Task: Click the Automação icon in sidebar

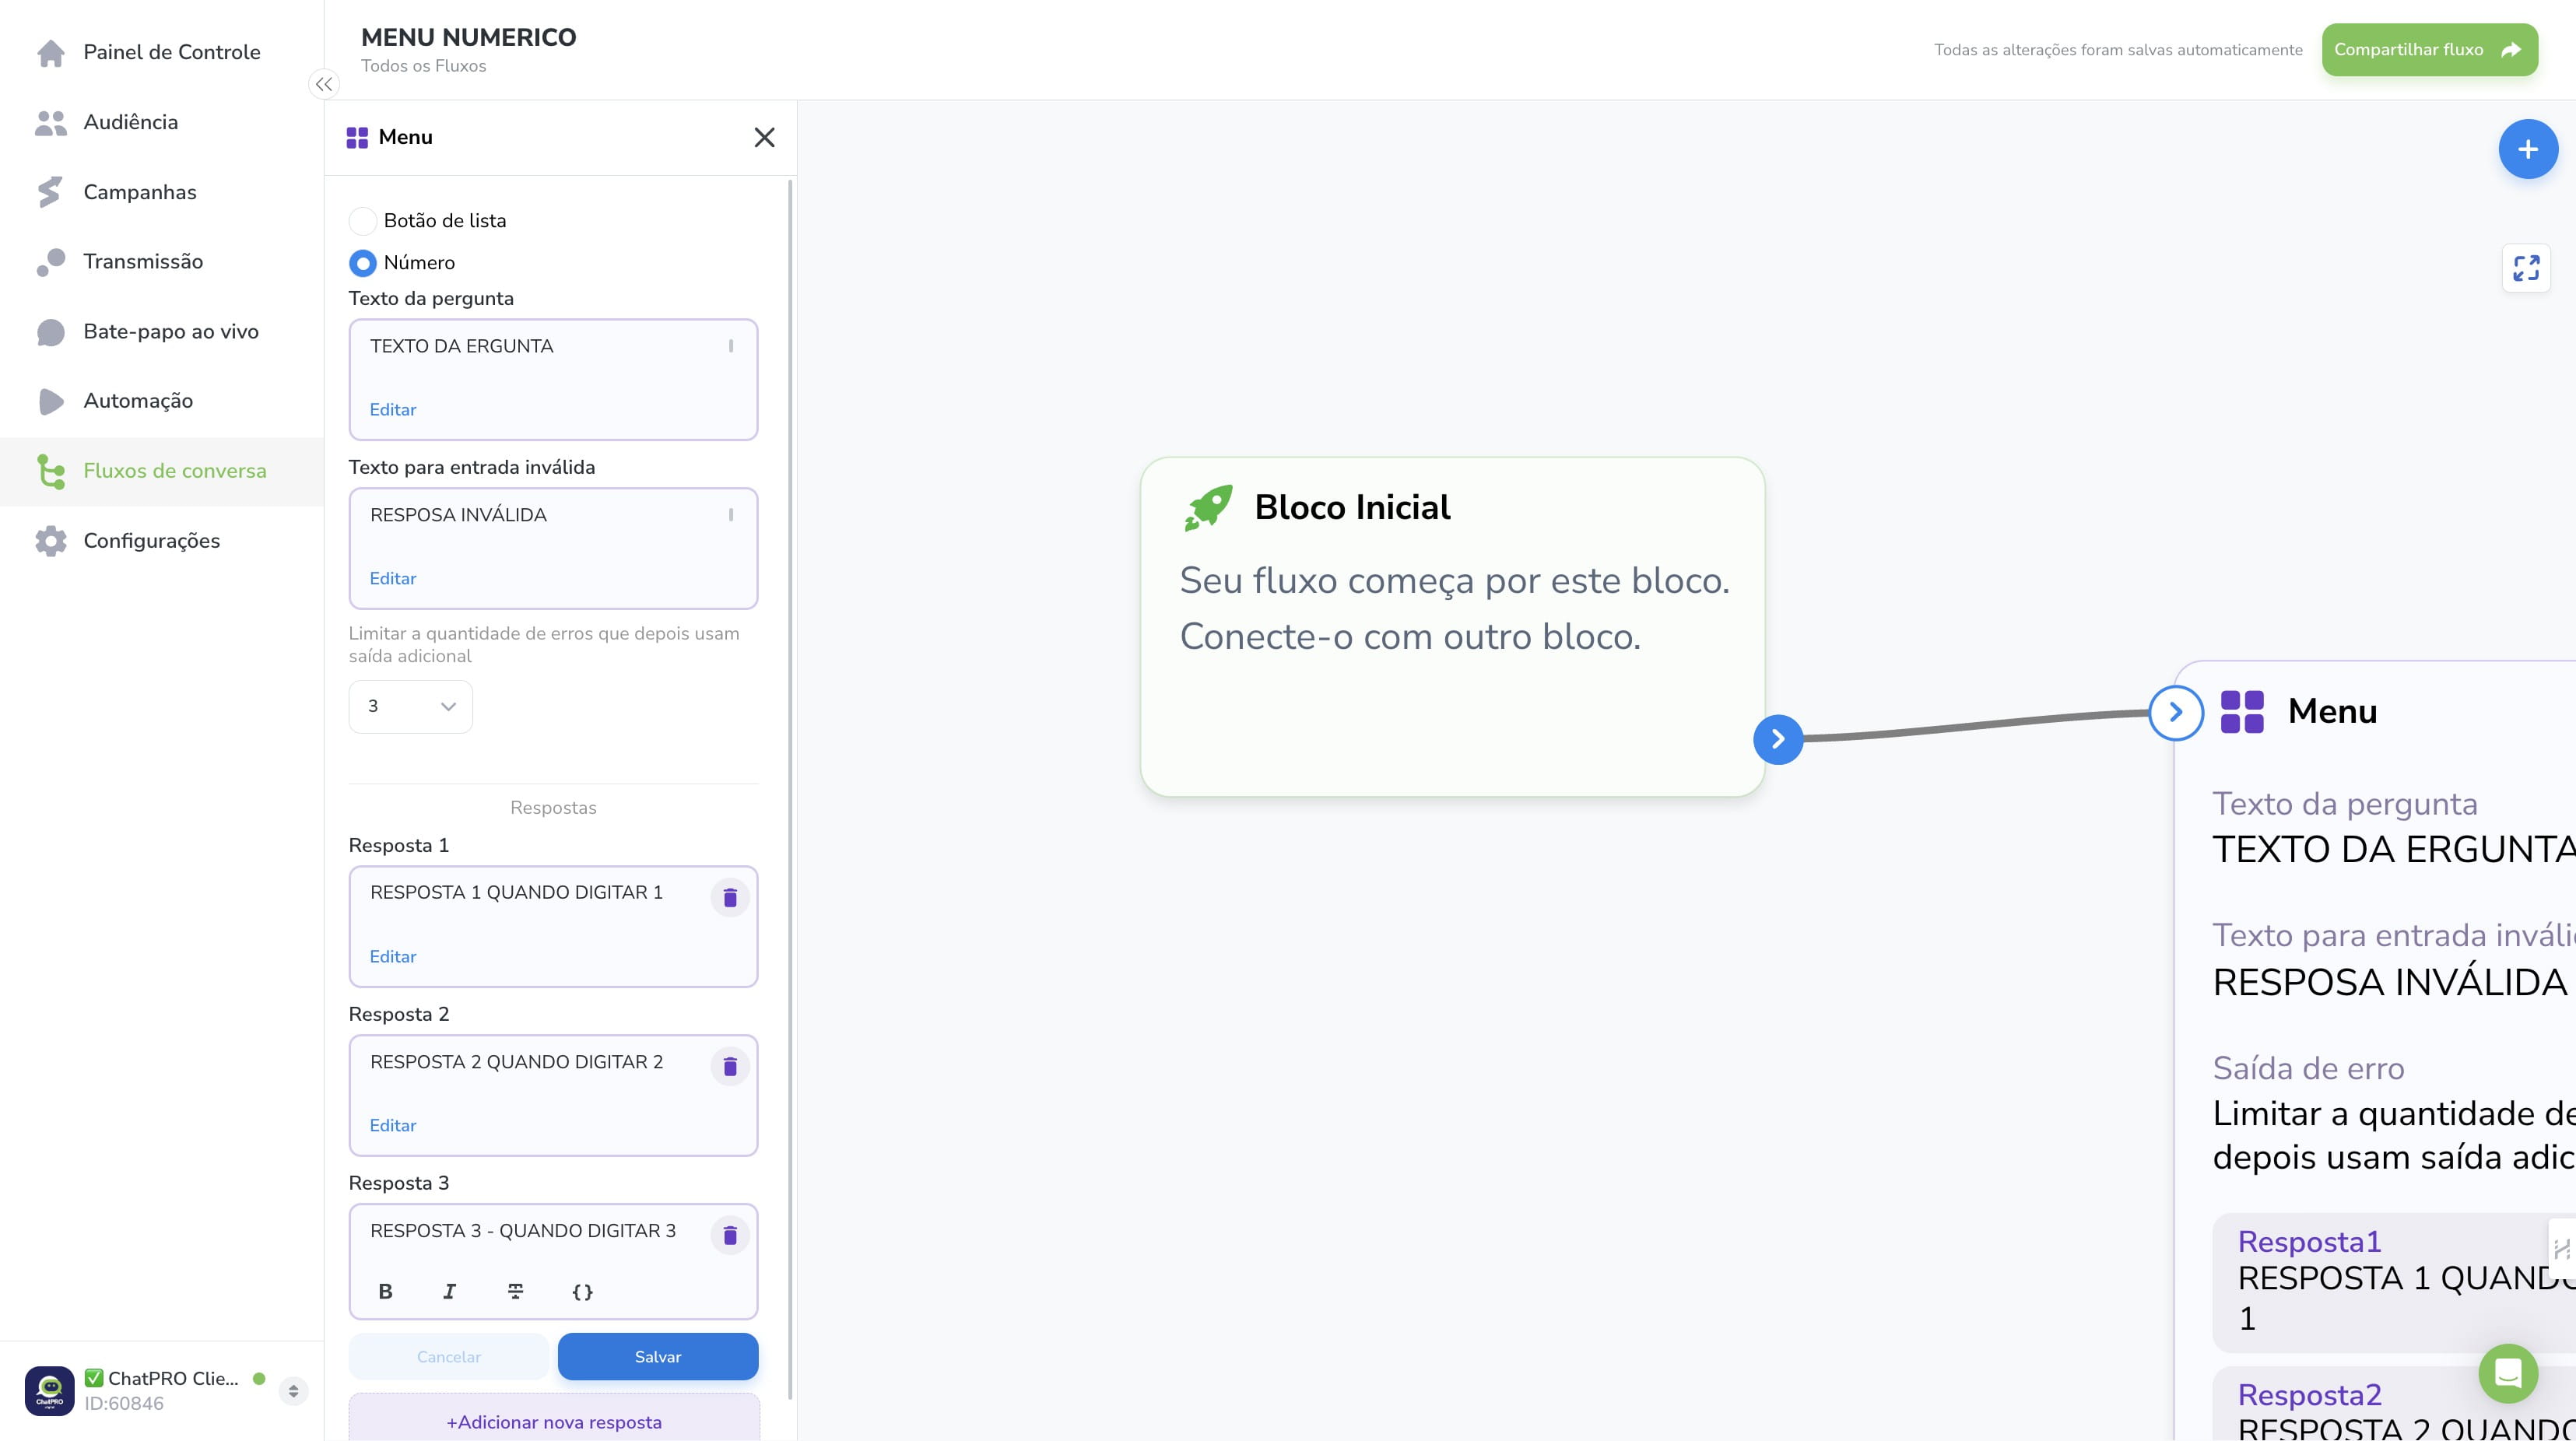Action: pyautogui.click(x=50, y=401)
